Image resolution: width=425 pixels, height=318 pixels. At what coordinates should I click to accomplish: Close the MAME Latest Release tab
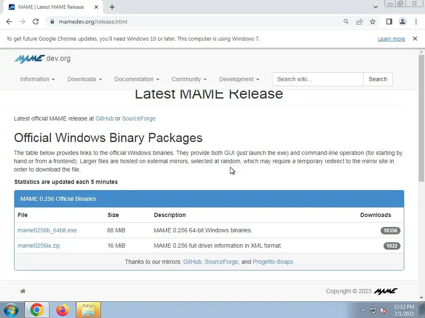(x=96, y=7)
